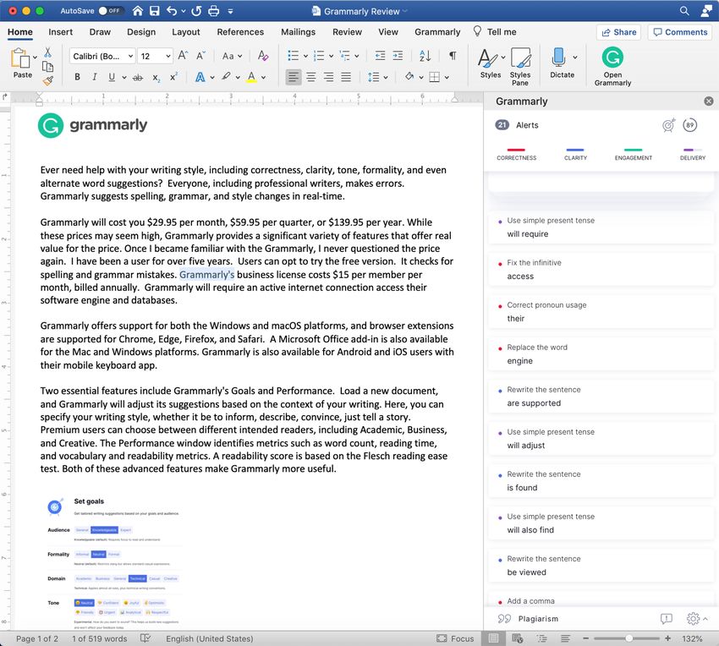Justify the paragraph text

coord(346,77)
